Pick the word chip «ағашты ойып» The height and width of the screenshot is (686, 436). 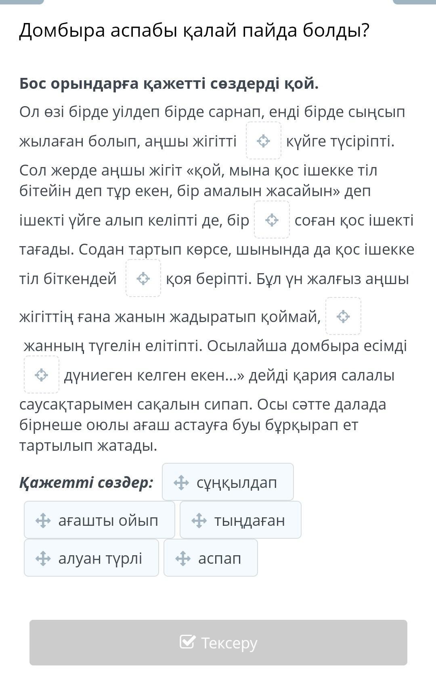coord(99,520)
